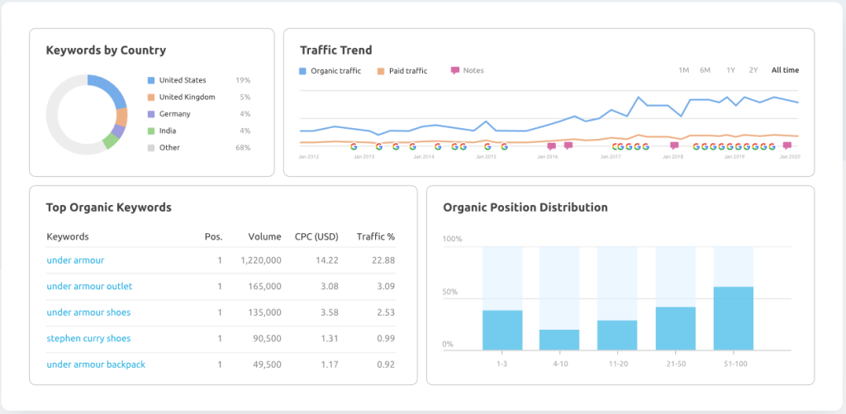Viewport: 846px width, 414px height.
Task: Click the 11-20 position distribution bar
Action: 616,335
